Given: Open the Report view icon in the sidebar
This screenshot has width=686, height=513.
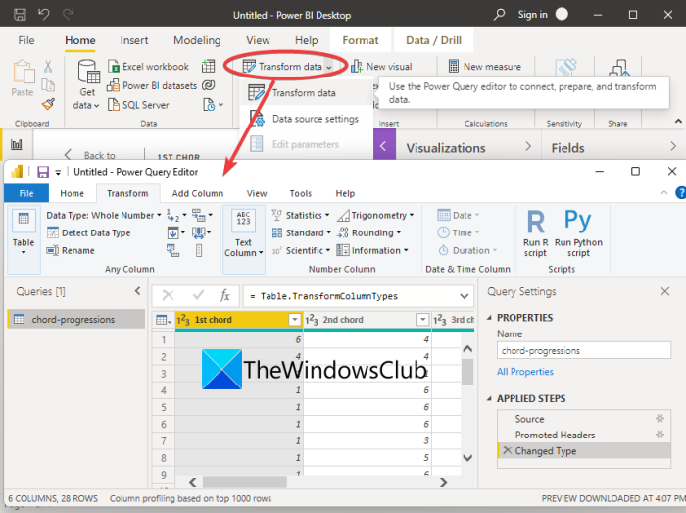Looking at the screenshot, I should coord(17,144).
